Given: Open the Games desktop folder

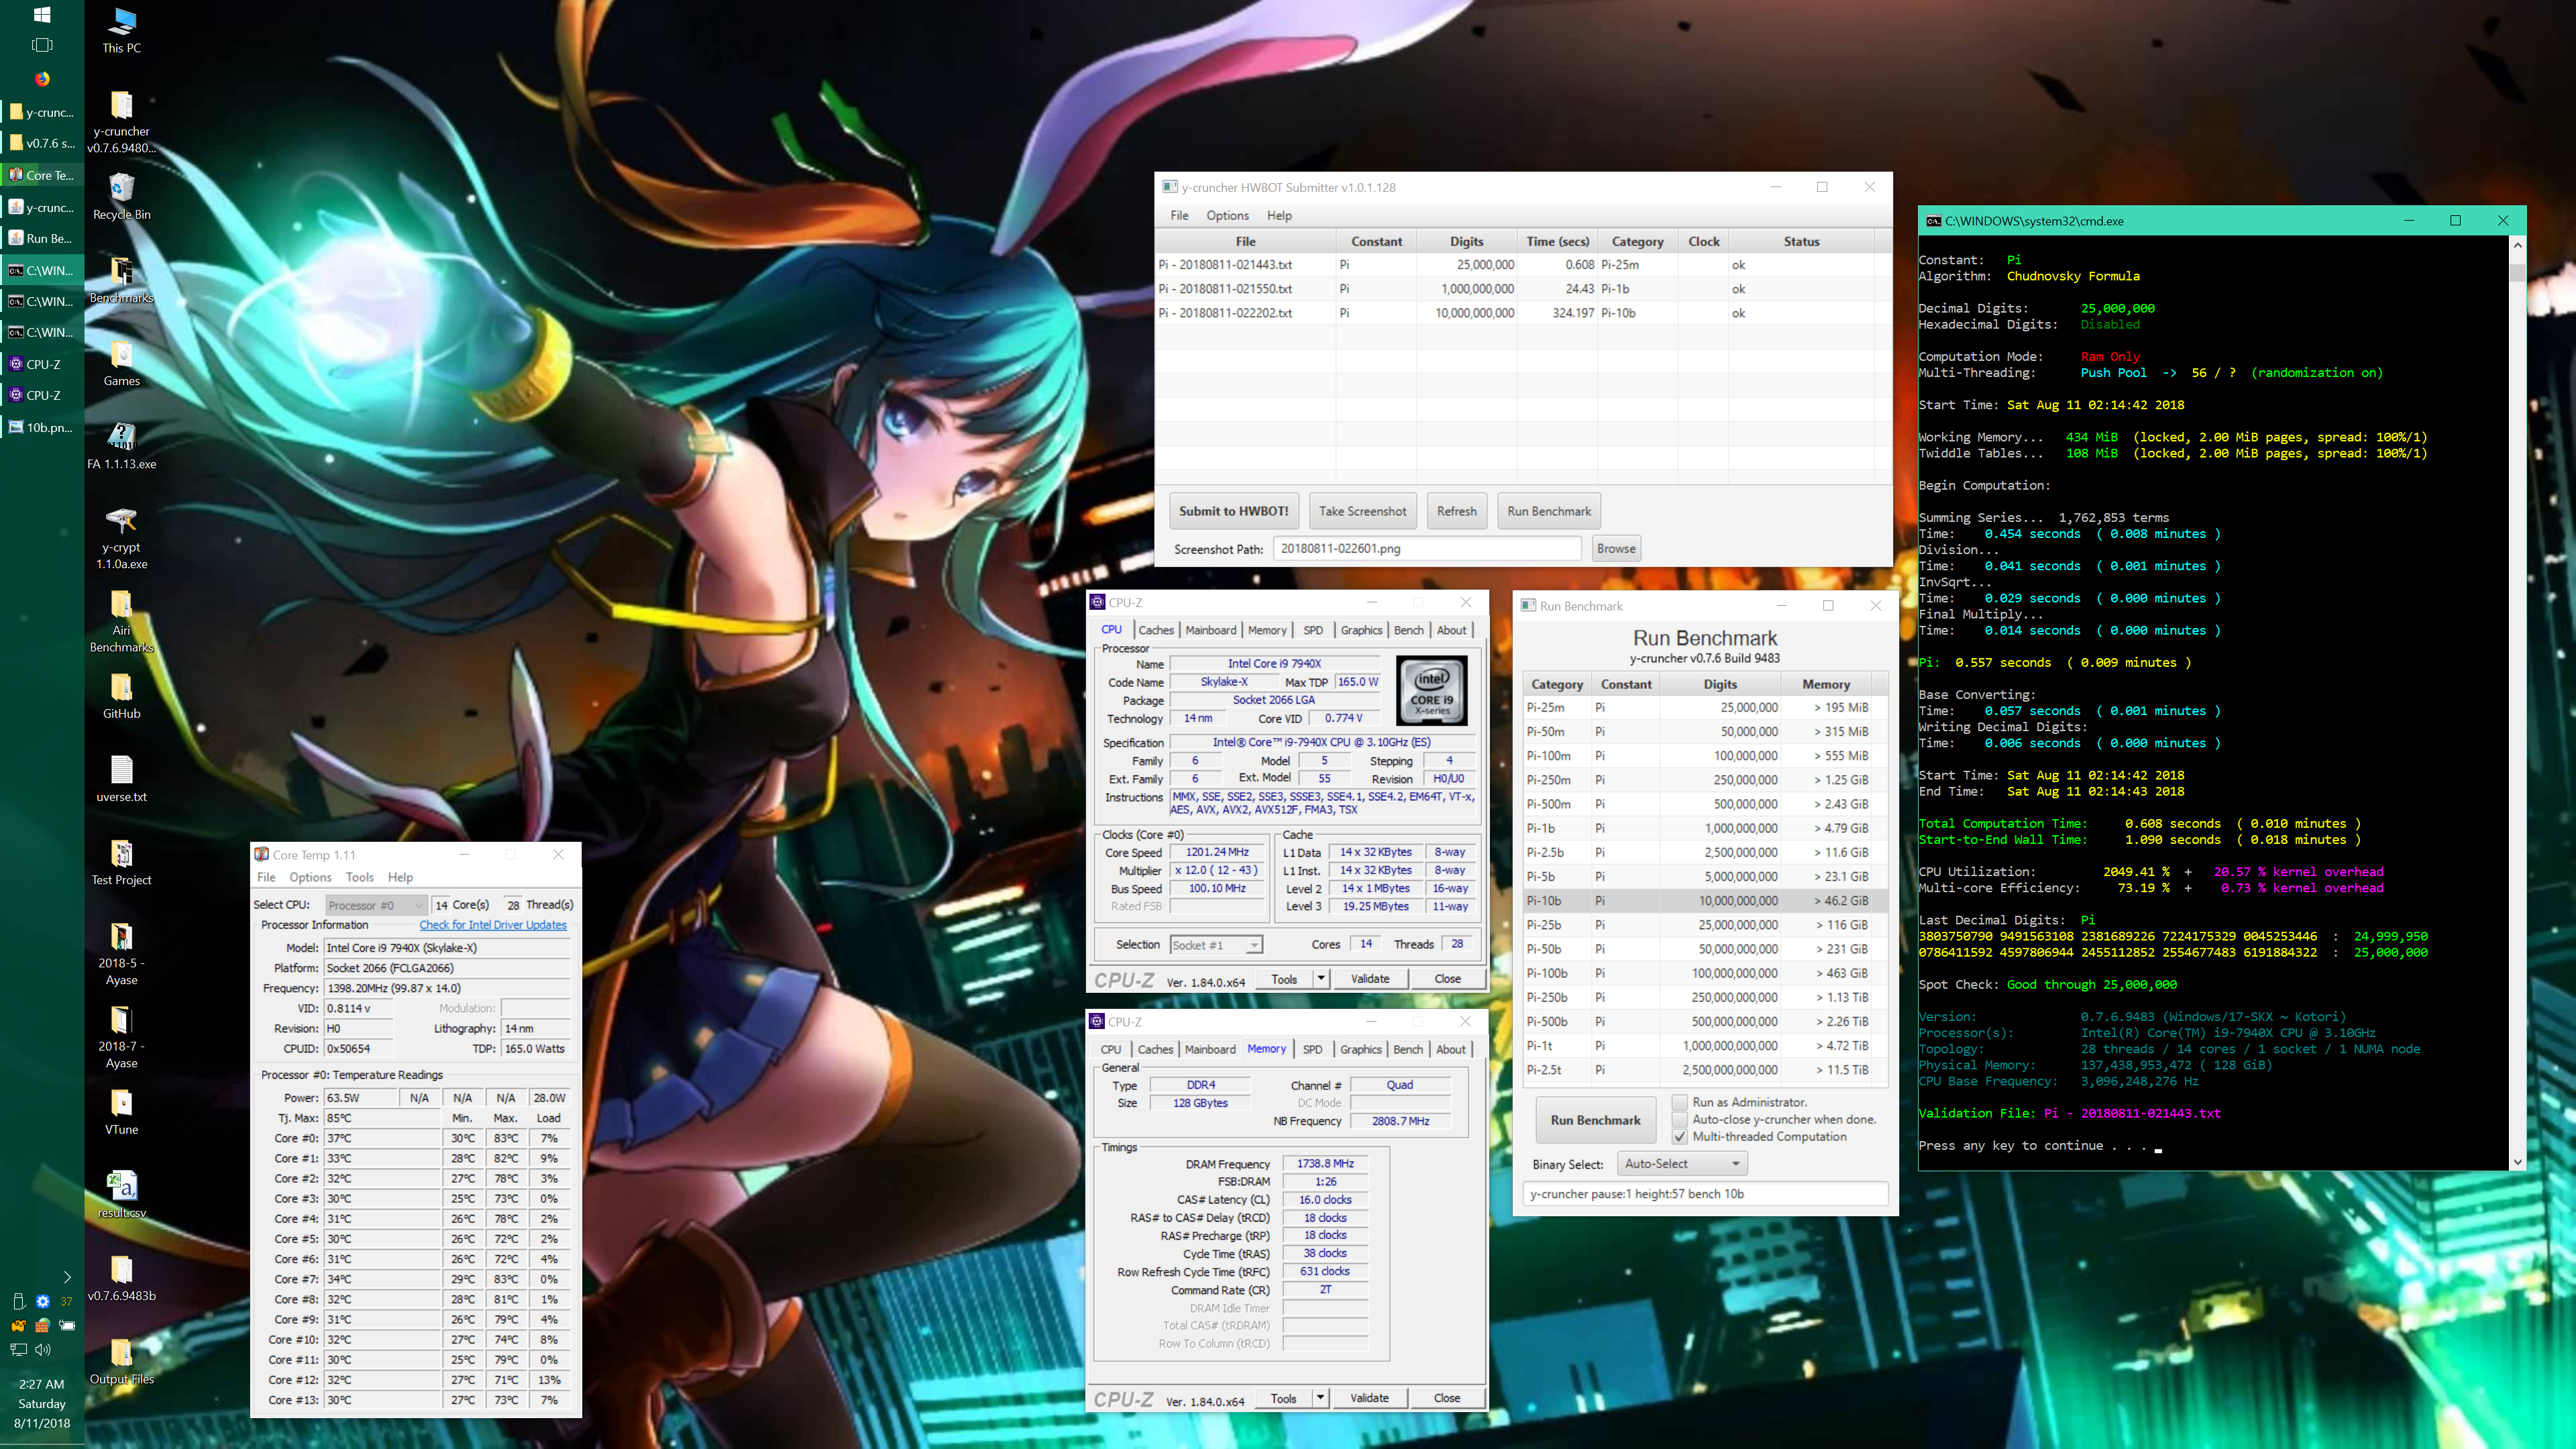Looking at the screenshot, I should tap(122, 363).
